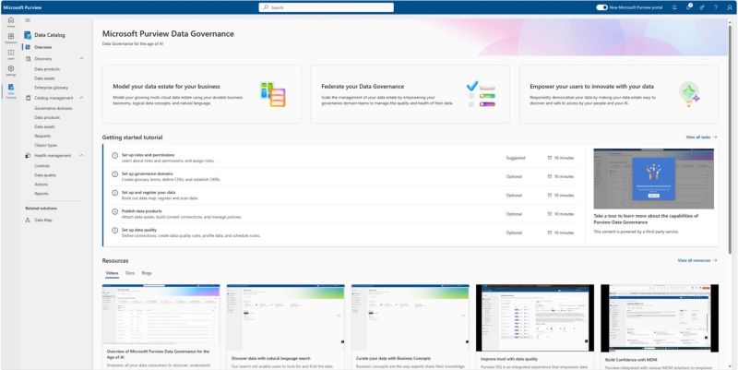Open Requests in the navigation
This screenshot has height=370, width=738.
click(x=42, y=136)
